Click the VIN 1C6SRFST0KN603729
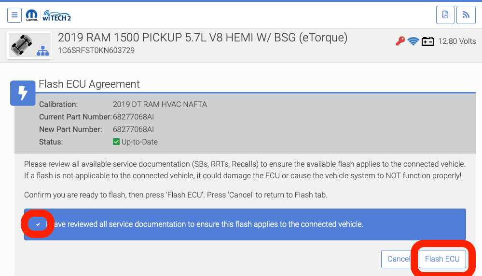 pyautogui.click(x=96, y=50)
